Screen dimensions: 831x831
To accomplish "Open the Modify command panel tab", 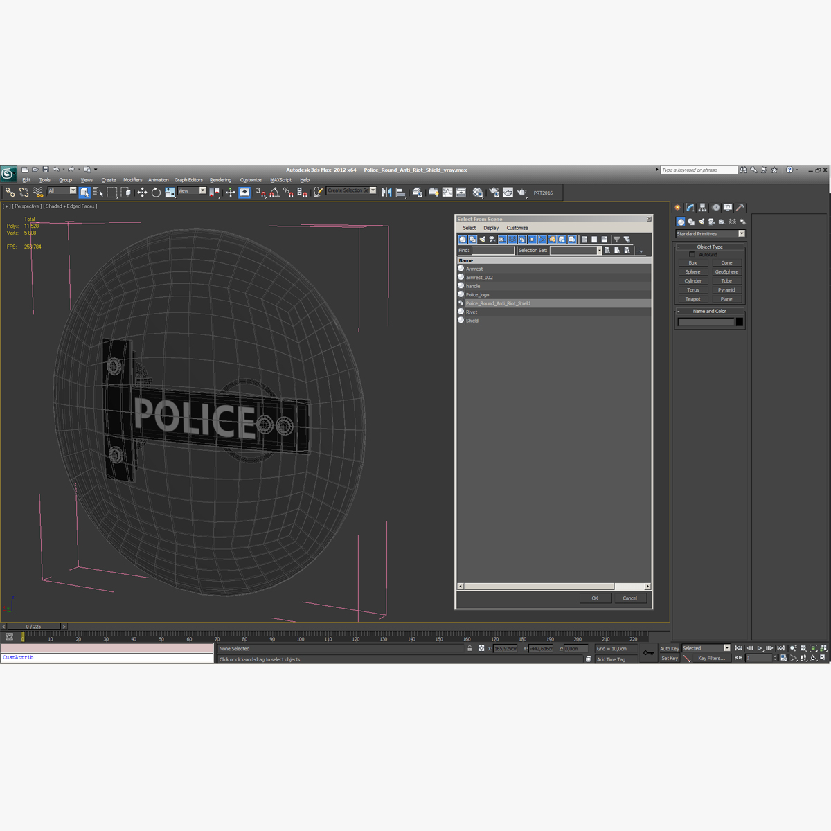I will 690,207.
